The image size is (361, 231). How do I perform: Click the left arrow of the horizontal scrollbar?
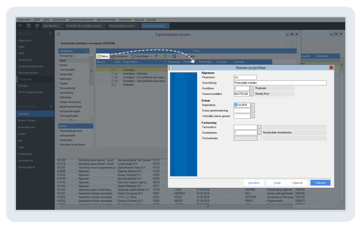[58, 206]
